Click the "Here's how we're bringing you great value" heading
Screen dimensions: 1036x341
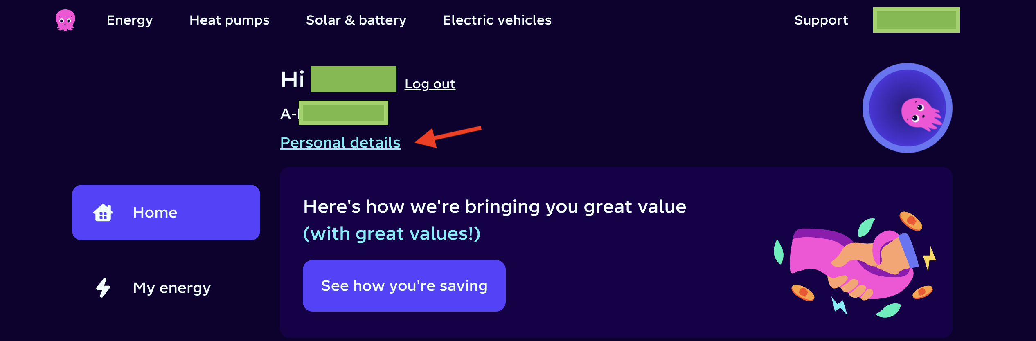click(494, 206)
